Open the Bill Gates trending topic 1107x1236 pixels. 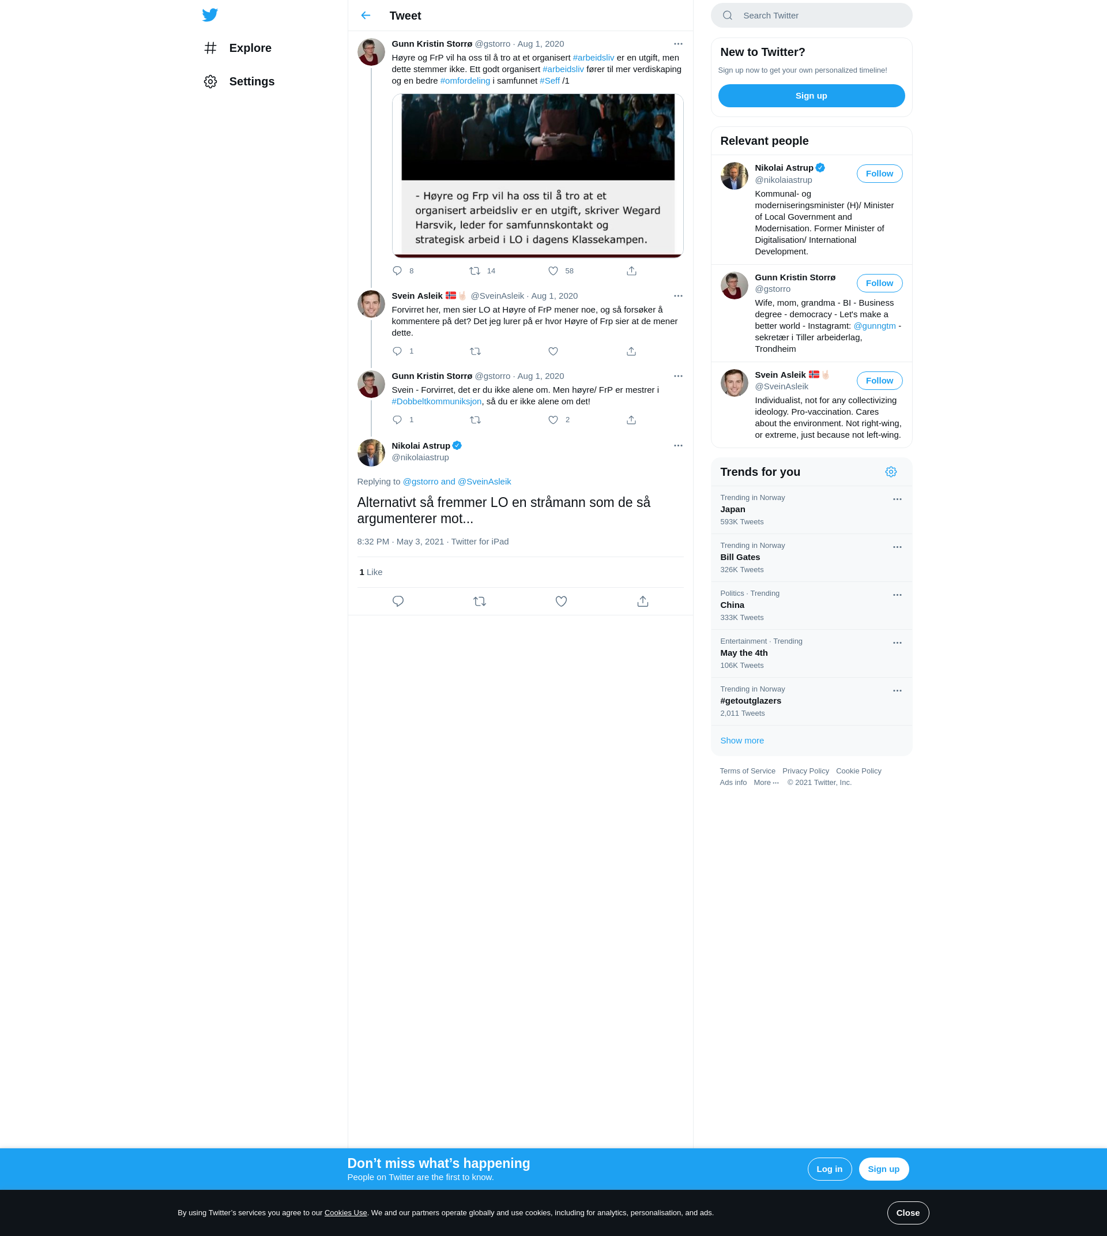(811, 558)
